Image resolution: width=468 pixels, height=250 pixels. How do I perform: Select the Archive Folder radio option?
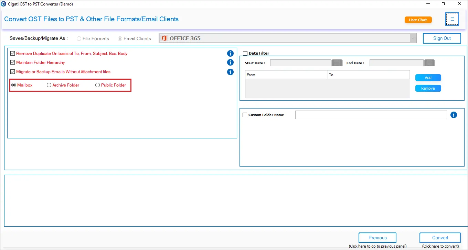[49, 85]
